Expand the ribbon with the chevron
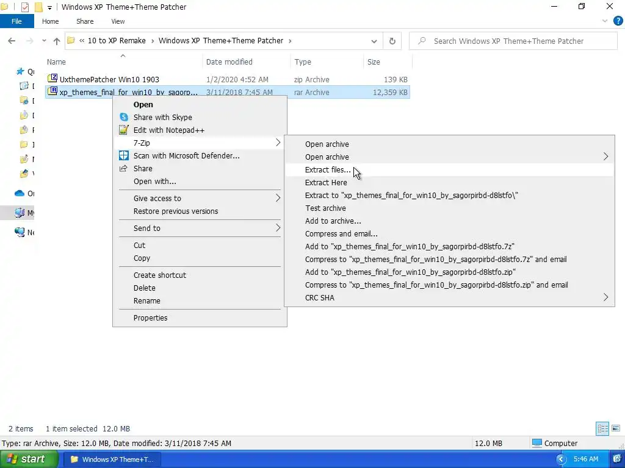Viewport: 625px width, 468px height. tap(605, 21)
